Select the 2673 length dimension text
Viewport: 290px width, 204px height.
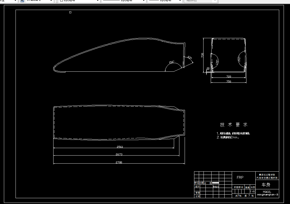(x=119, y=154)
